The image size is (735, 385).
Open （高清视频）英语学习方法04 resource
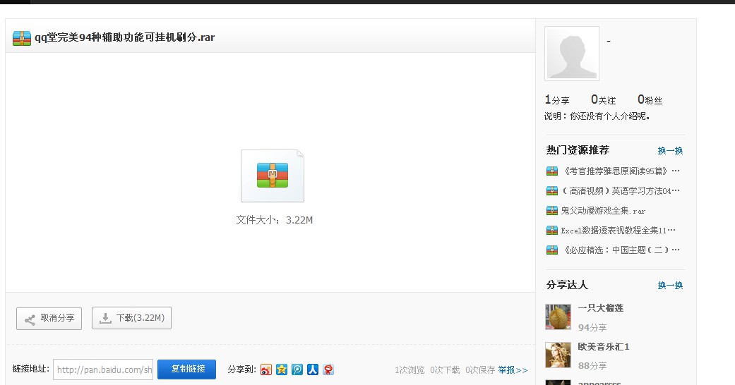[621, 190]
